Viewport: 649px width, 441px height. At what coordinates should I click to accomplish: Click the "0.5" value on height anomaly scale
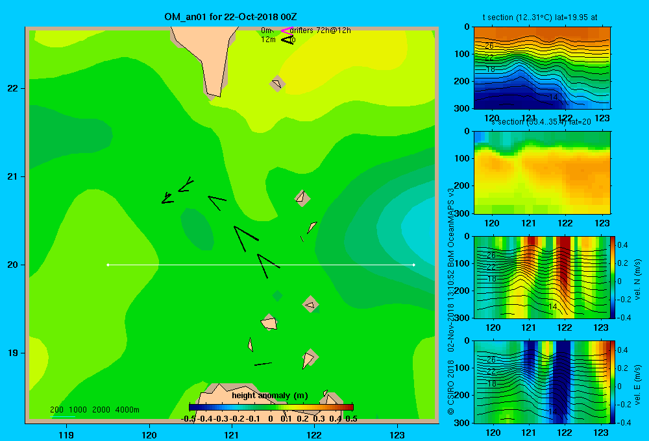click(351, 419)
